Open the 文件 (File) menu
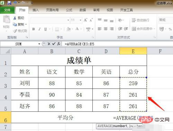173x131 pixels. [x=7, y=10]
